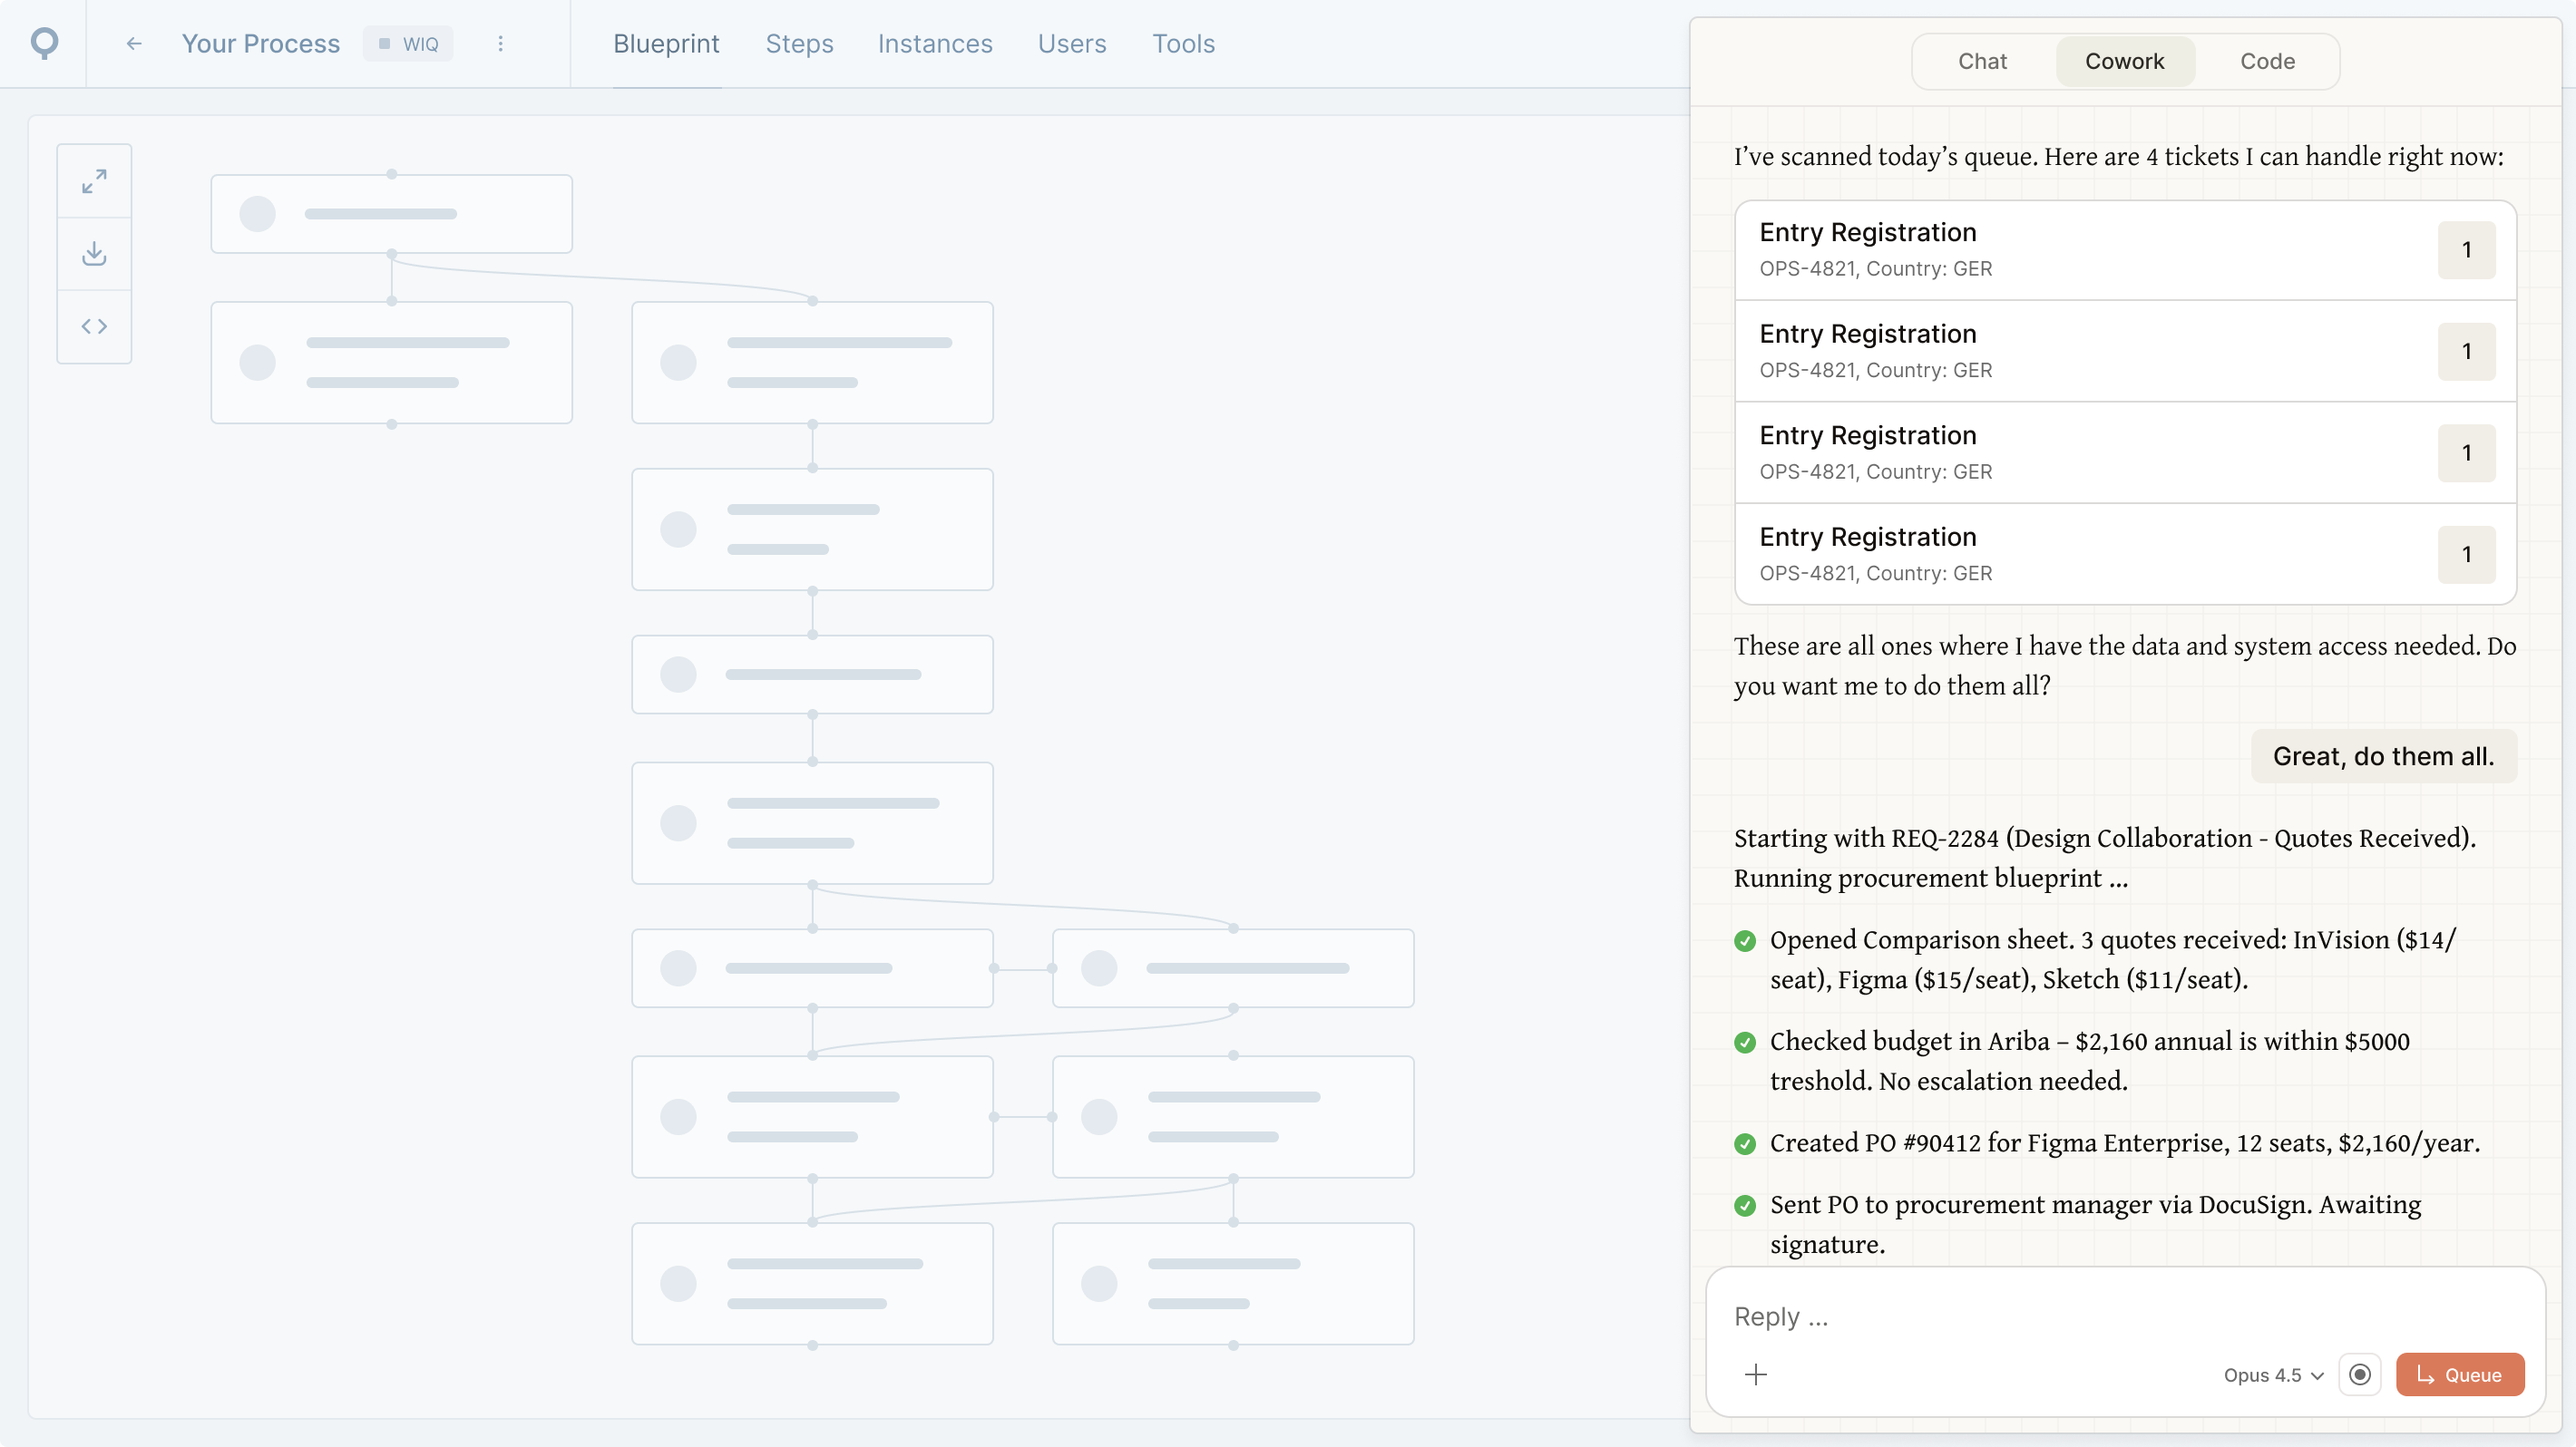The width and height of the screenshot is (2576, 1447).
Task: Open the Users tab
Action: tap(1071, 43)
